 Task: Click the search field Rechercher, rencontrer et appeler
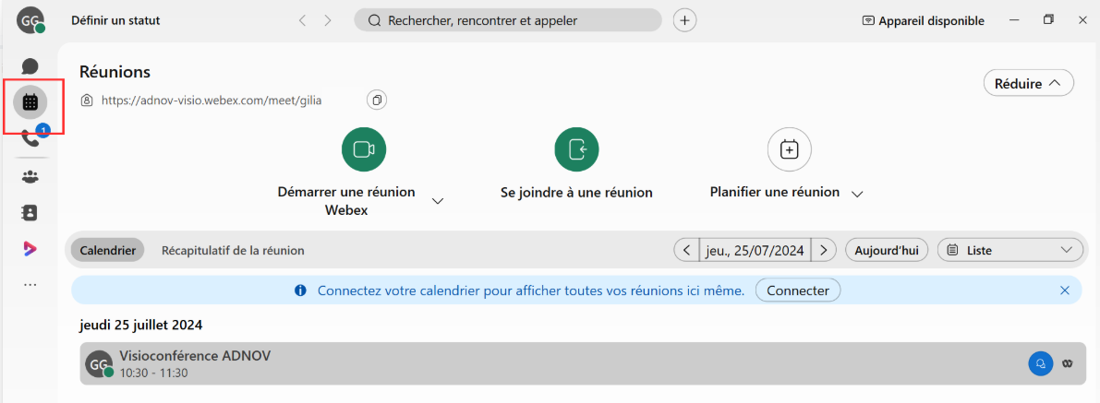pyautogui.click(x=508, y=20)
